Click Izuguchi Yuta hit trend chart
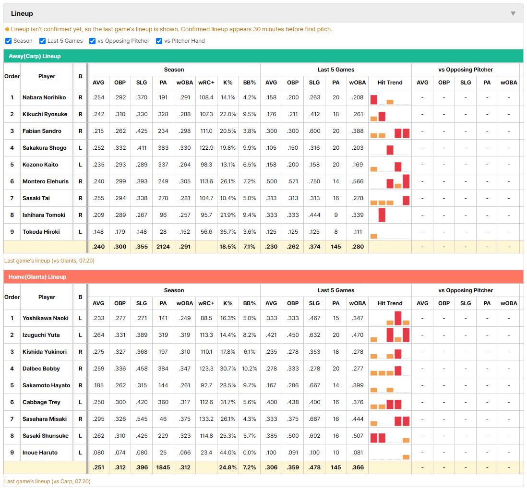527x490 pixels. coord(390,335)
